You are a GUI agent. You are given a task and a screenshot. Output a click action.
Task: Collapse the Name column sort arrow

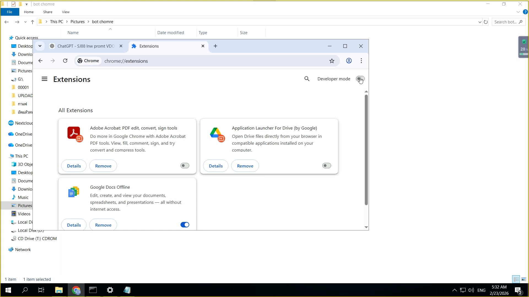coord(110,29)
